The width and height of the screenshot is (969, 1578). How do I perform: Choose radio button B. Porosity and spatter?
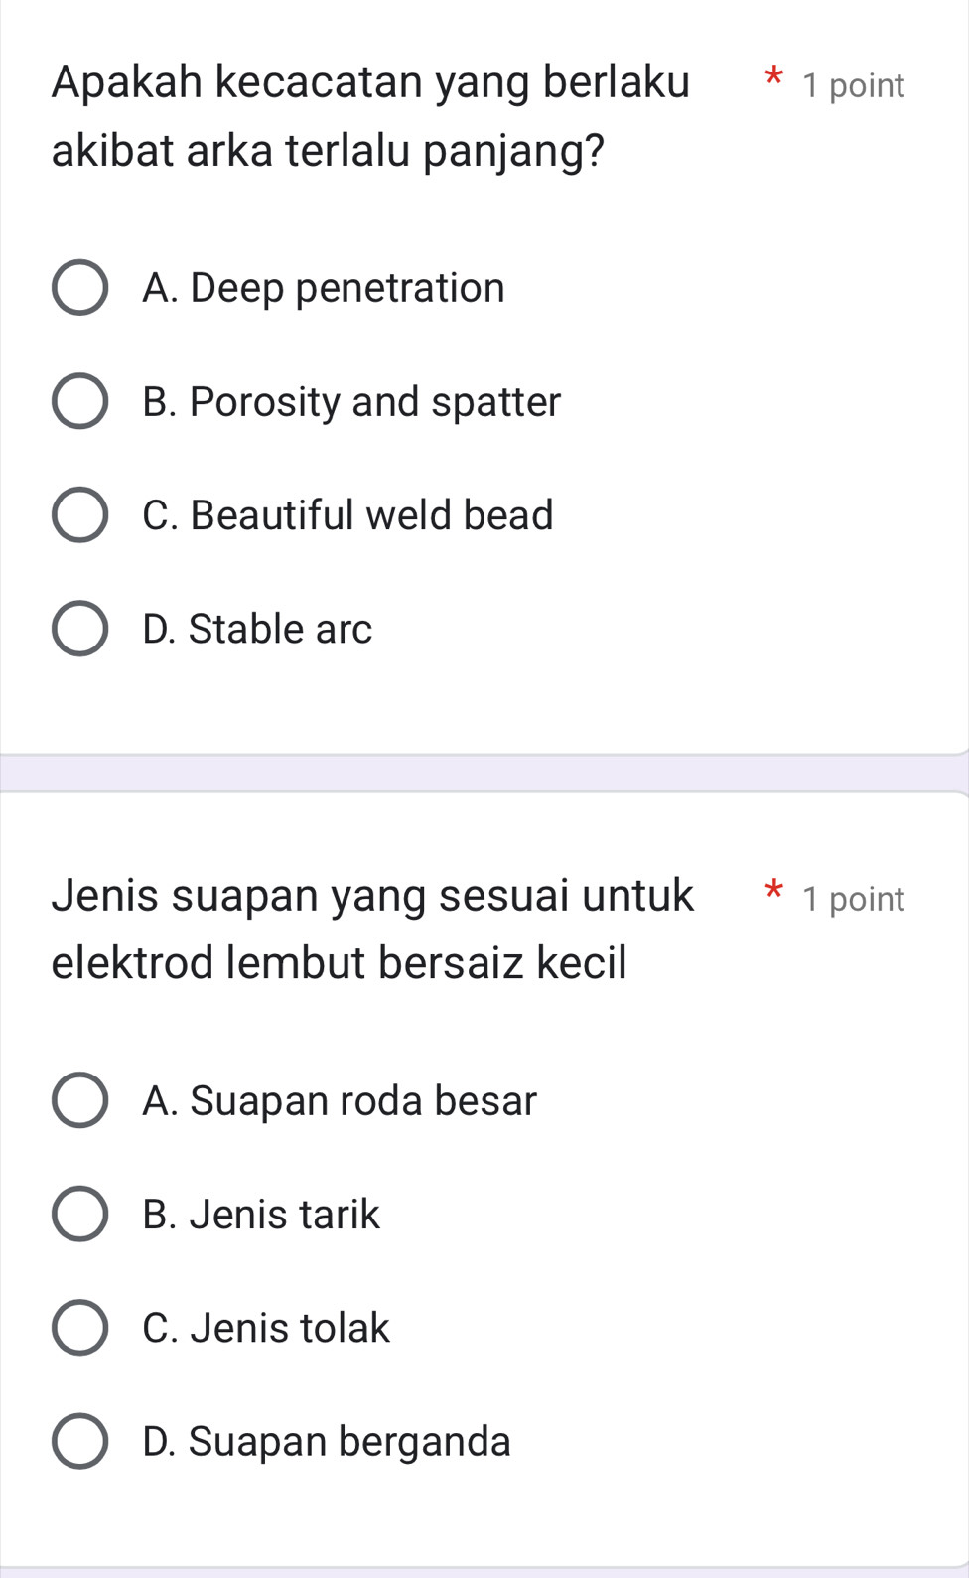coord(79,402)
